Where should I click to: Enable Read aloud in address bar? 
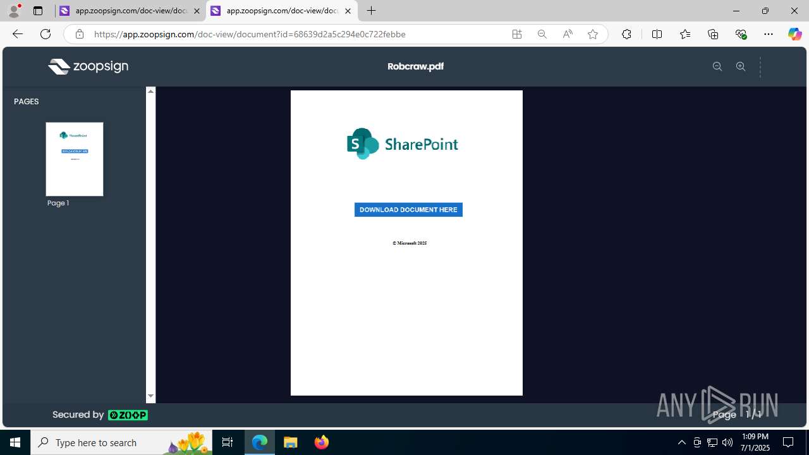point(568,34)
